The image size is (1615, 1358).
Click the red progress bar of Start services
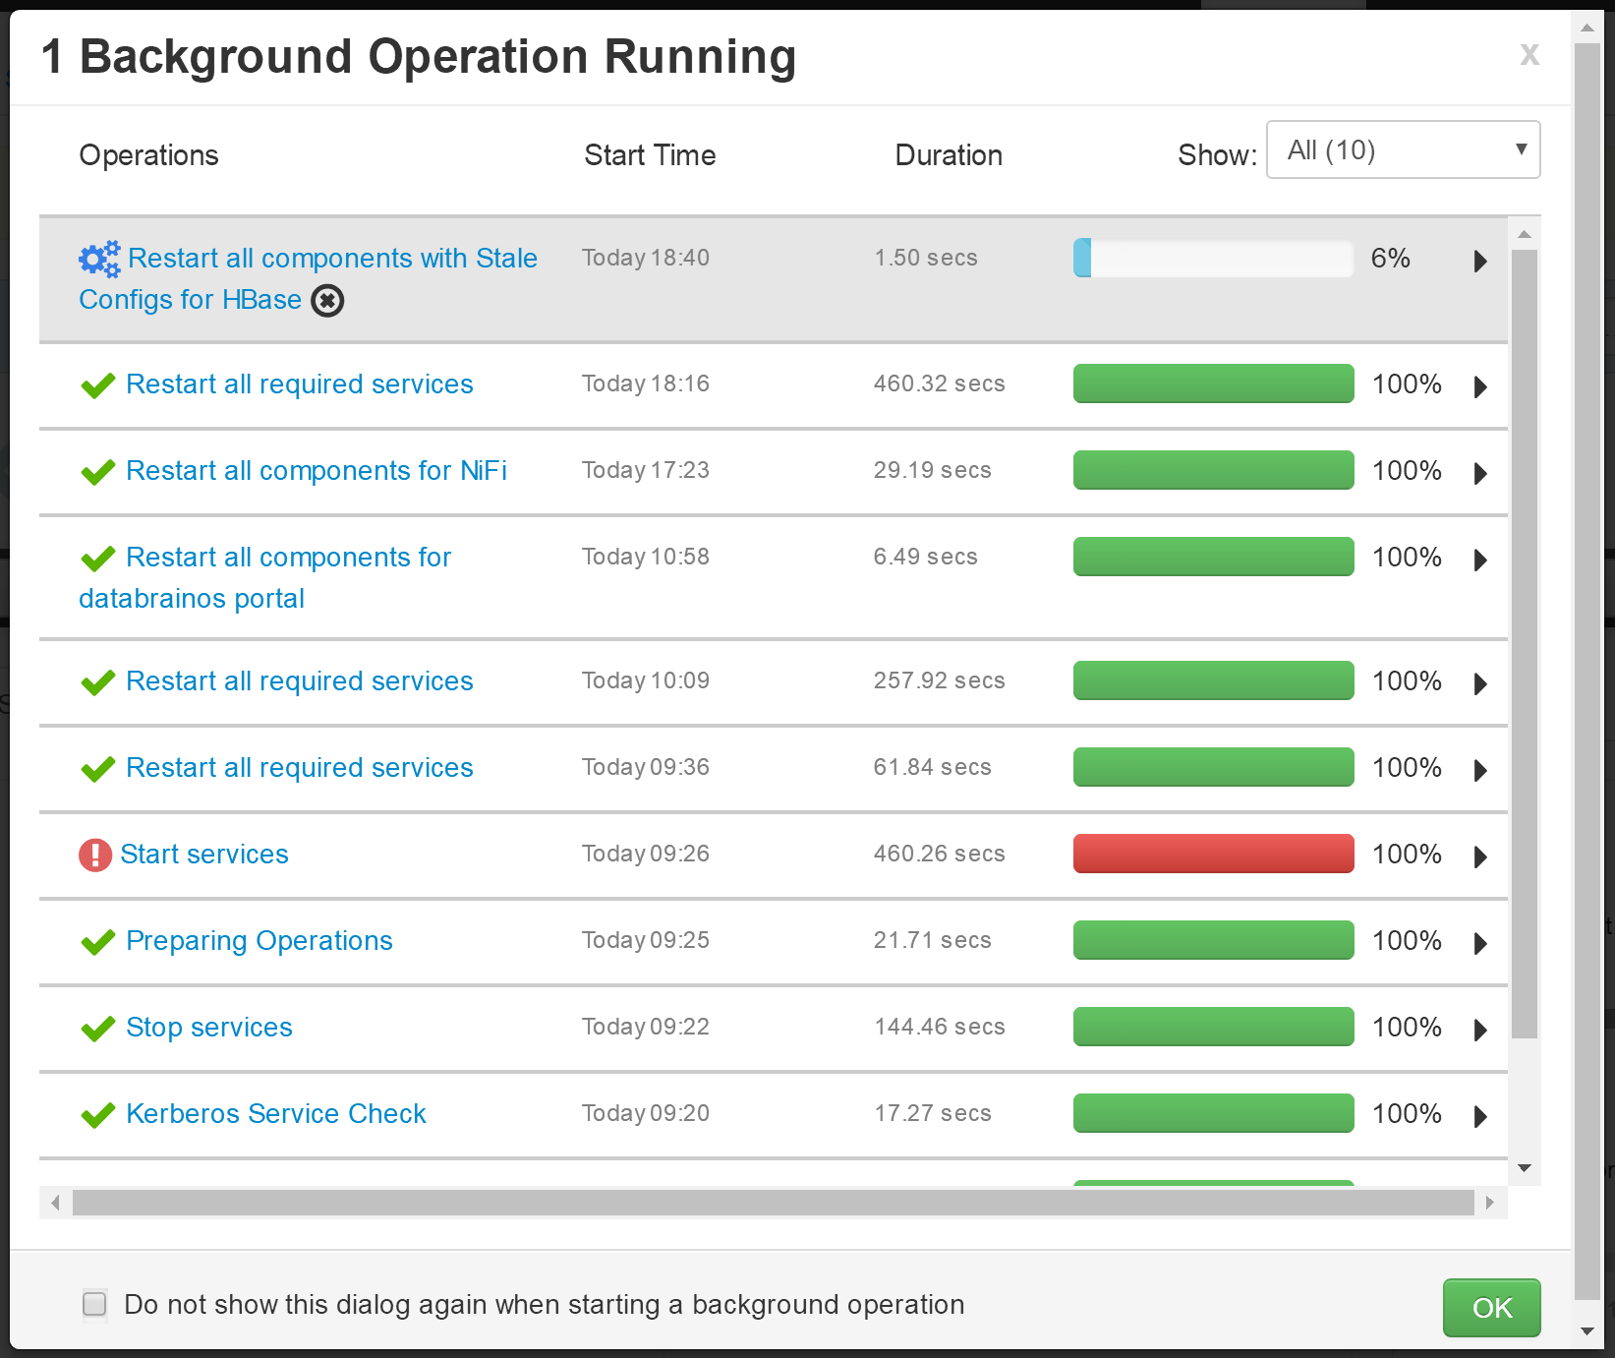pyautogui.click(x=1213, y=854)
